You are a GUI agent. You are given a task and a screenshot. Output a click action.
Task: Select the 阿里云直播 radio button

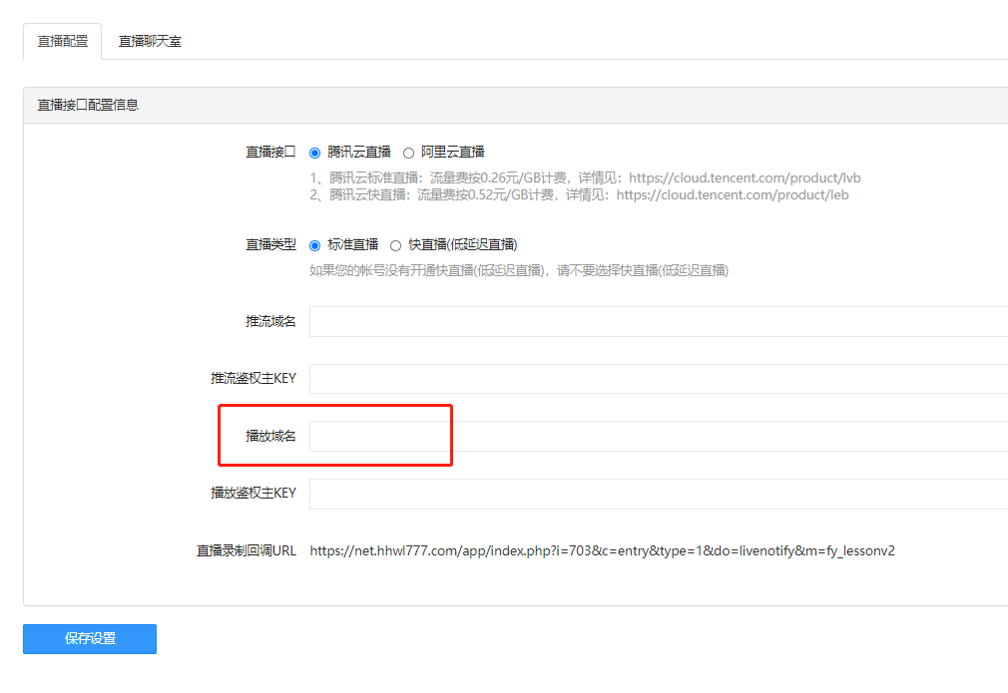(x=408, y=153)
